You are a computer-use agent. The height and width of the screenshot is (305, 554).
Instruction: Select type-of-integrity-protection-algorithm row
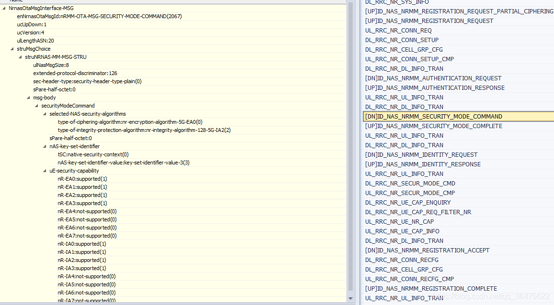pyautogui.click(x=144, y=130)
